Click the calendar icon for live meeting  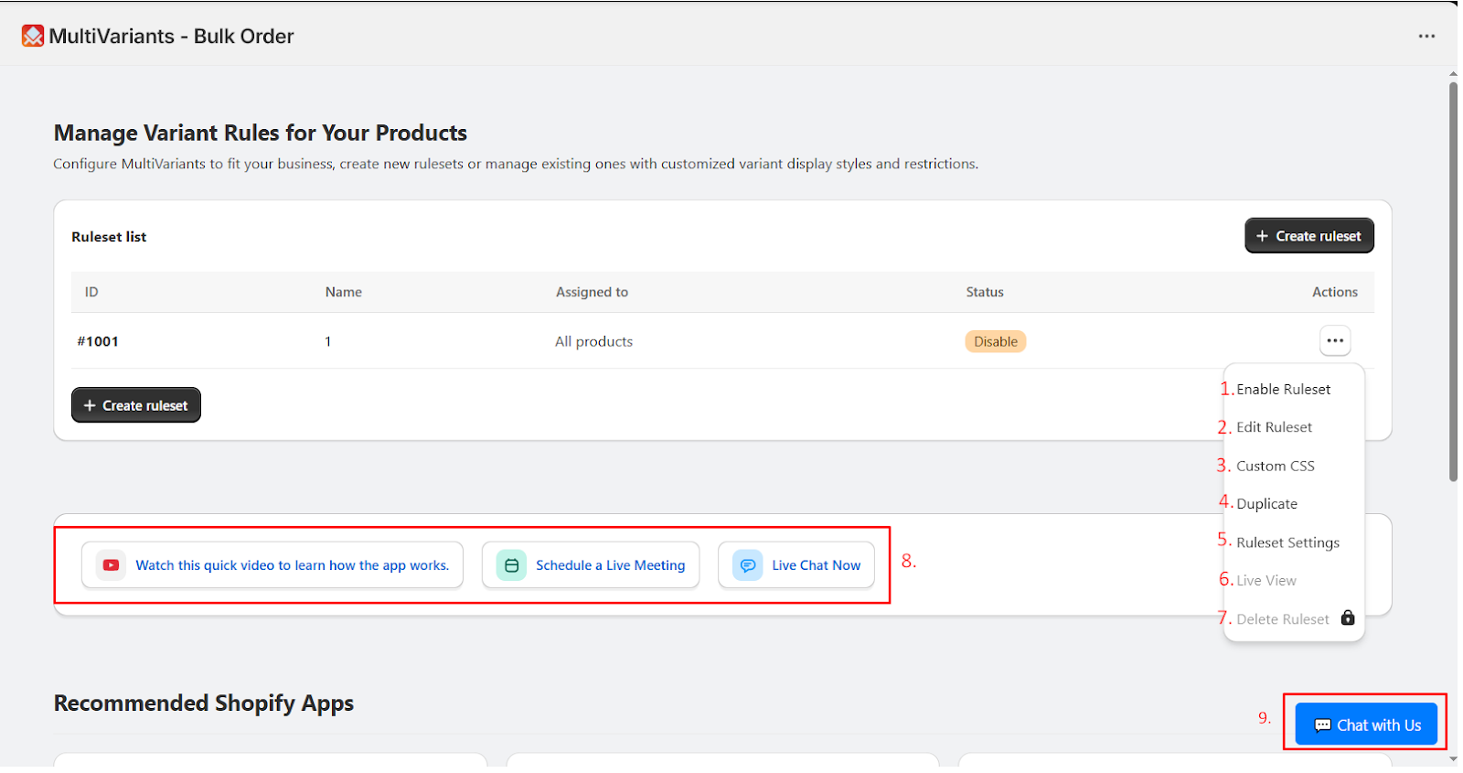(x=511, y=565)
